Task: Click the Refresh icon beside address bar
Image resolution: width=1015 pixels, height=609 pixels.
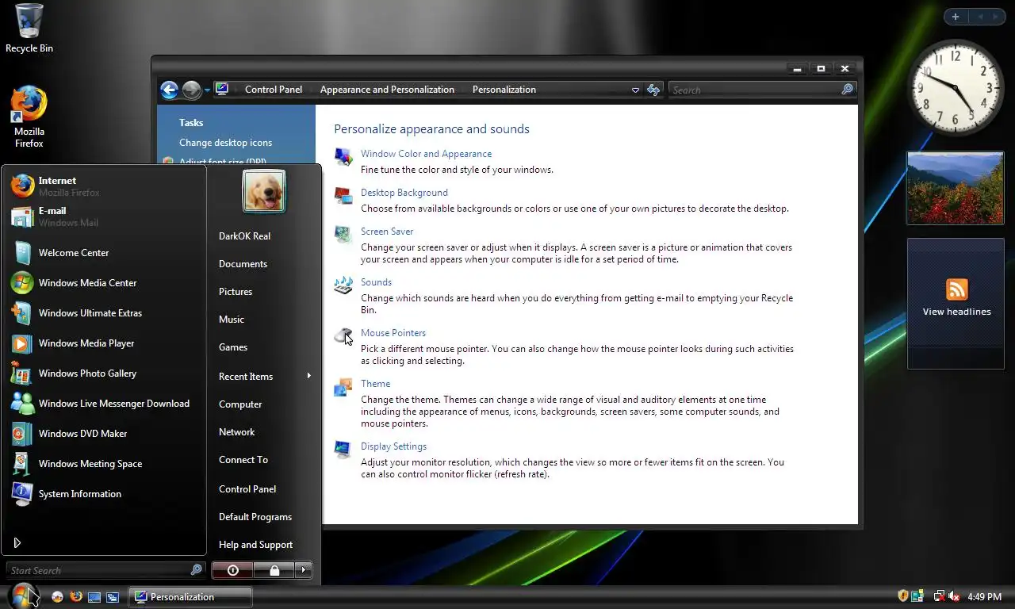Action: click(653, 90)
